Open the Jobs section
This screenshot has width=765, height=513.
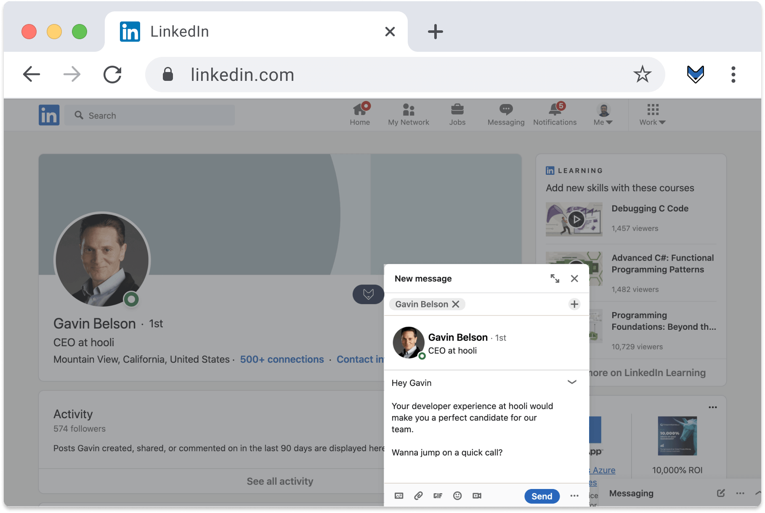point(457,114)
